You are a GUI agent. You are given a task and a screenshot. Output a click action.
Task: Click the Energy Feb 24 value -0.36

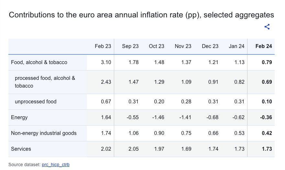tap(266, 118)
